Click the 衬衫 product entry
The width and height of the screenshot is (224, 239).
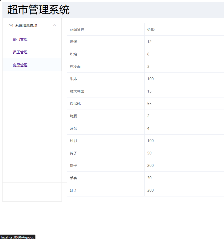coord(73,141)
